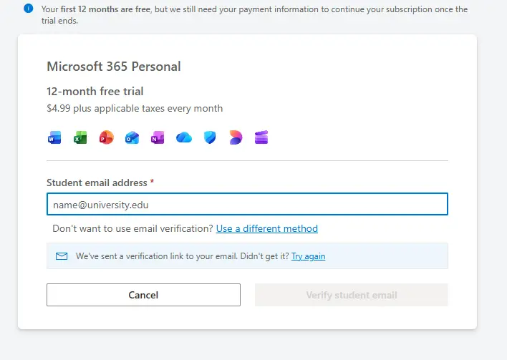Click the PowerPoint app icon
Screen dimensions: 507x360
click(x=107, y=137)
